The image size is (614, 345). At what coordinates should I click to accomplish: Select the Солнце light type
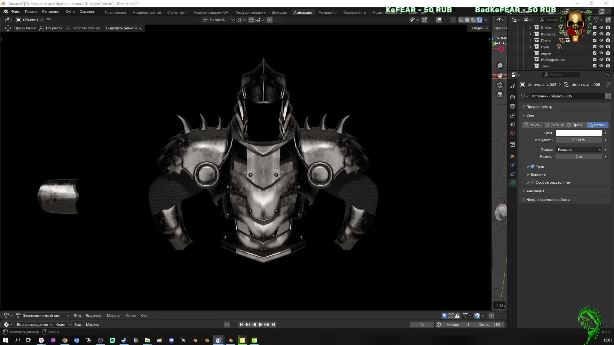pos(555,125)
